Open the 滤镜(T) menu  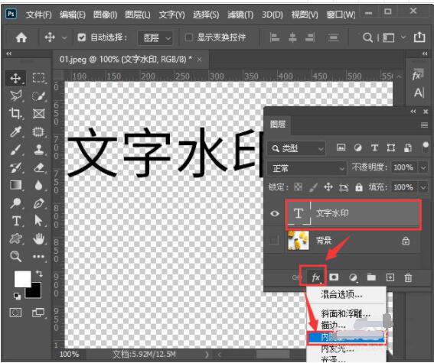coord(240,15)
